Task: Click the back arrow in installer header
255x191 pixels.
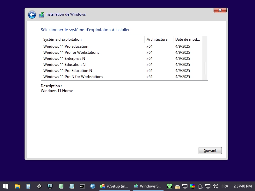Action: click(32, 15)
